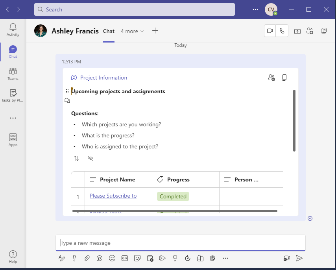Switch to the Chat tab
Screen dimensions: 336x270
109,31
